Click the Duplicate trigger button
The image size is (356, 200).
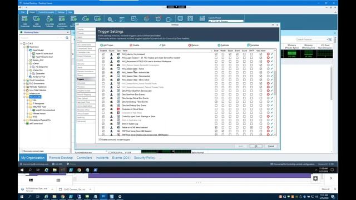click(223, 45)
